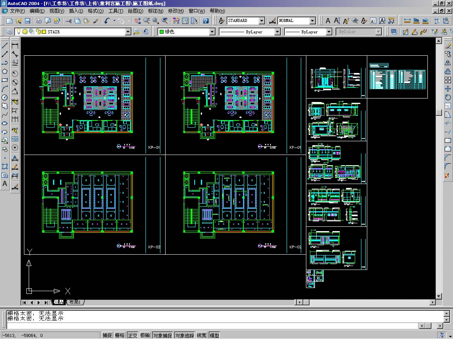
Task: Select the Polygon draw tool
Action: coord(5,71)
